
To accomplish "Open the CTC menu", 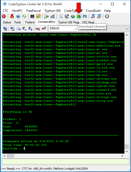I will point(6,11).
